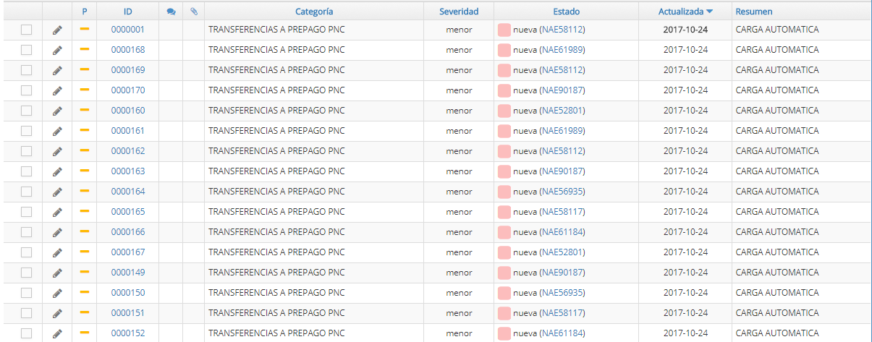Screen dimensions: 872x342
Task: Open editor with pencil for issue 0000149
Action: tap(58, 273)
